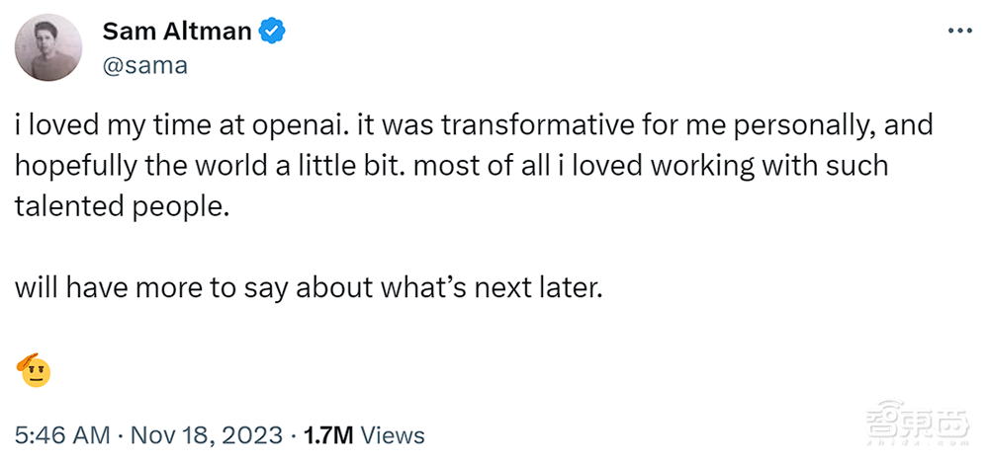
Task: Open the three-dot more options menu
Action: [959, 31]
